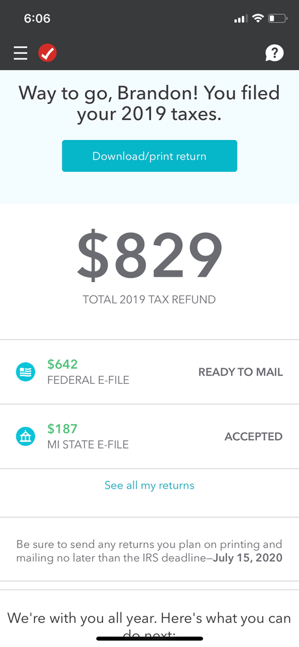Tap the READY TO MAIL status
Screen dimensions: 299x647
pyautogui.click(x=241, y=372)
